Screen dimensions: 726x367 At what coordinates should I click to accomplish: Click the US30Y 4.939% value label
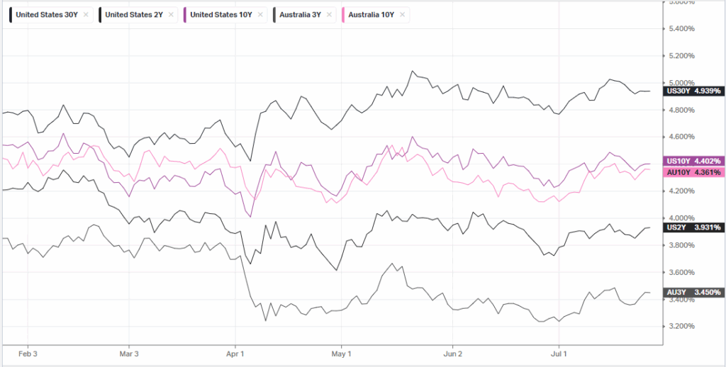(x=693, y=91)
